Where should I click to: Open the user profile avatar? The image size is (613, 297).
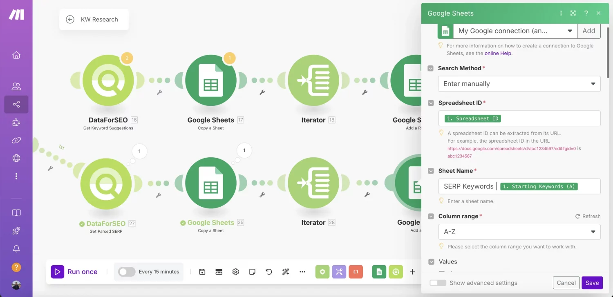[x=16, y=285]
